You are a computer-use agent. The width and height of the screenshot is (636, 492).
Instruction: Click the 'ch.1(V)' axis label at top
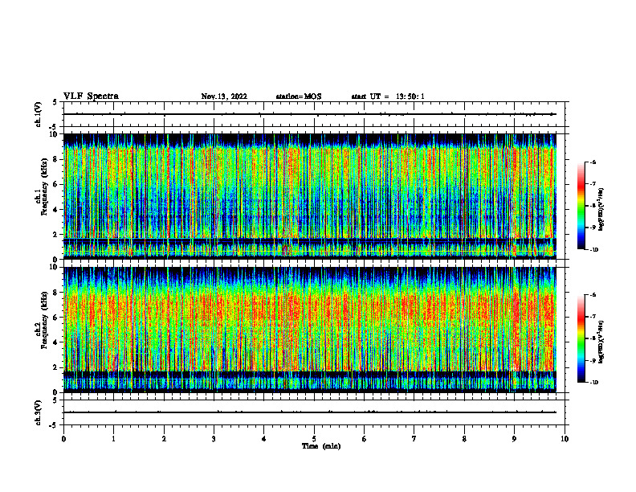tap(39, 114)
